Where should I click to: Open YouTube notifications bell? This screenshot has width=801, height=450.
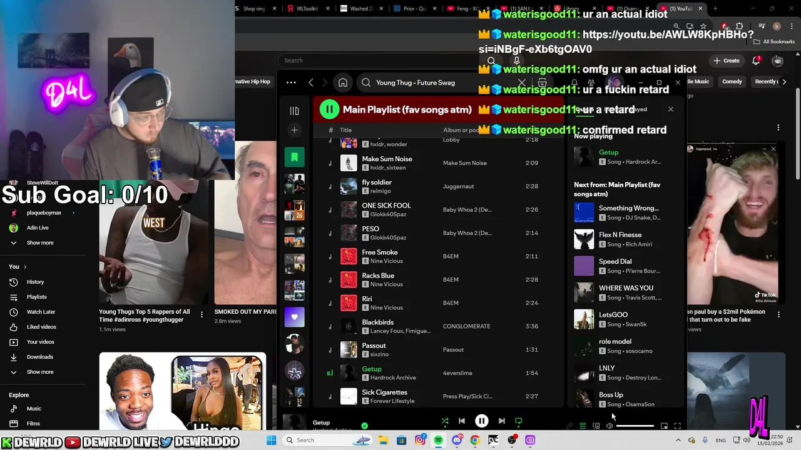[756, 61]
